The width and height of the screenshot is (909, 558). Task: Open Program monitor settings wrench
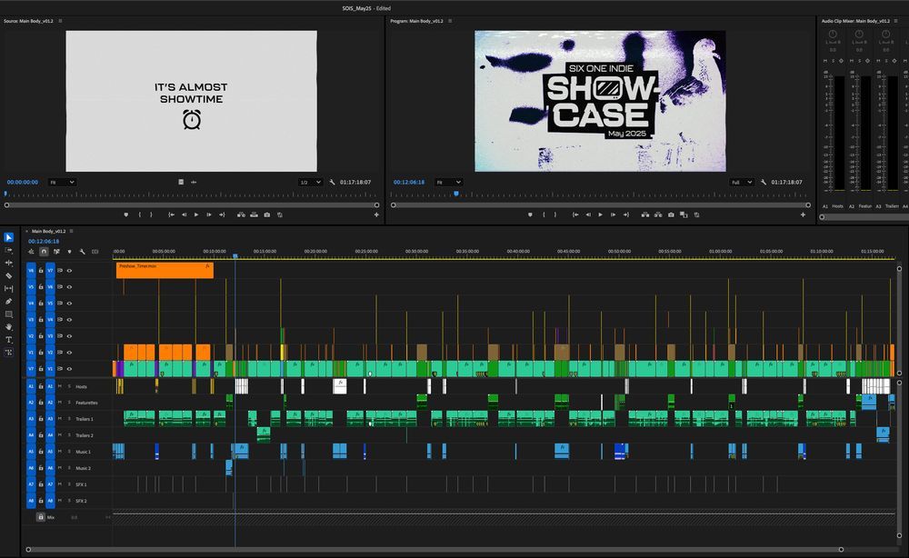tap(764, 182)
